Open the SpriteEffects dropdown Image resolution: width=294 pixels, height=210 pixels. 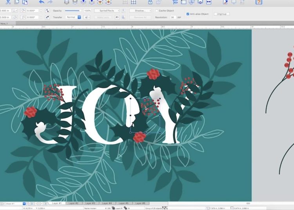point(107,11)
